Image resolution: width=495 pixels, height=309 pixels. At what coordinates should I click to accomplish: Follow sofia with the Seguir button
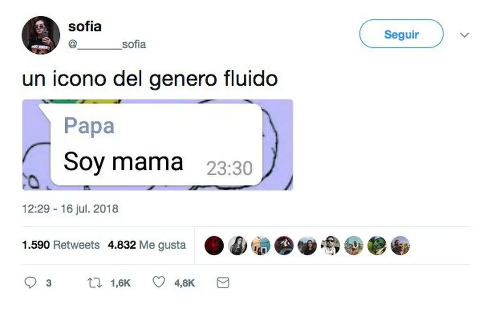tap(401, 34)
